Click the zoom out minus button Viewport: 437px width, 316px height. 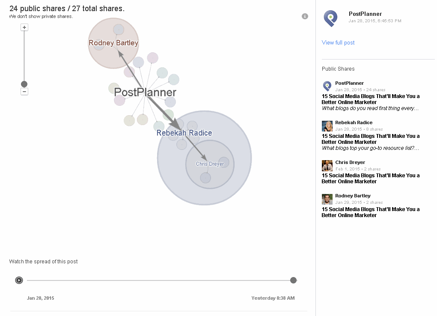coord(24,92)
